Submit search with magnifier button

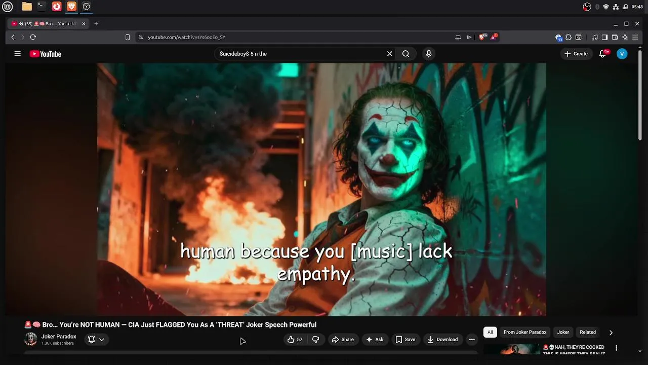[x=406, y=54]
